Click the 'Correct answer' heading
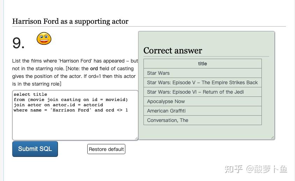 point(173,51)
